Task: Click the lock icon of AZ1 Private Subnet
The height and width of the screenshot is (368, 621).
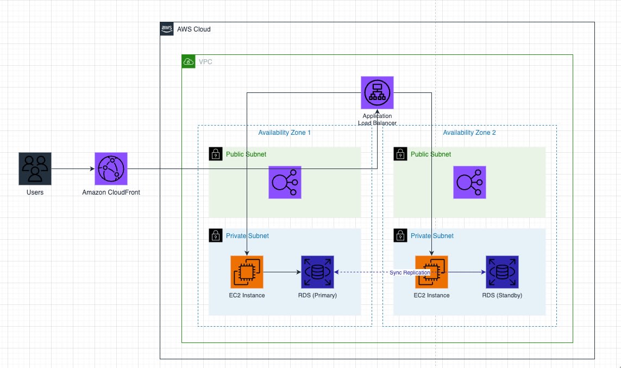Action: tap(216, 235)
